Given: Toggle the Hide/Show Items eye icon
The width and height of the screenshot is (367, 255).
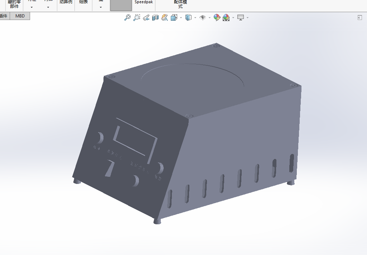Looking at the screenshot, I should click(x=203, y=17).
